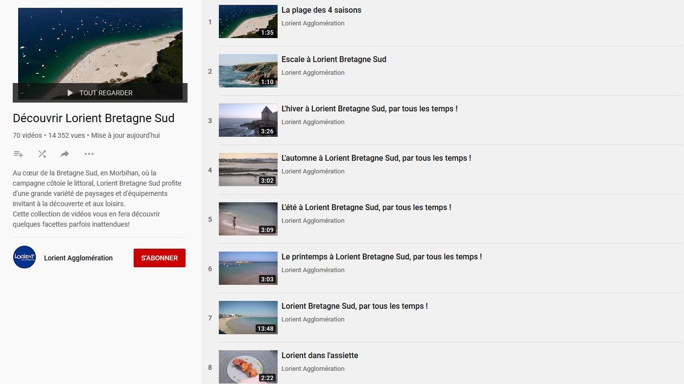
Task: Open the L'hiver à Lorient Bretagne Sud video title
Action: [370, 108]
